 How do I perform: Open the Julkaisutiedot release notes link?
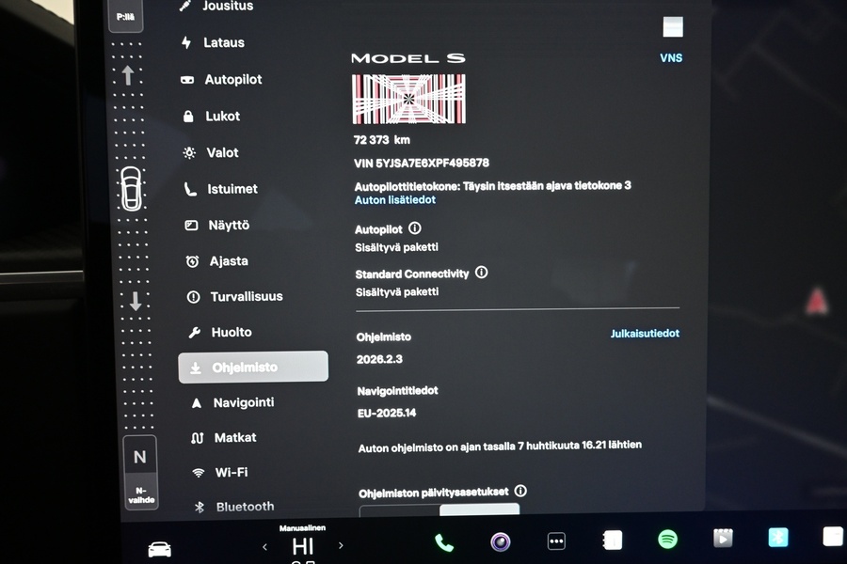point(645,334)
